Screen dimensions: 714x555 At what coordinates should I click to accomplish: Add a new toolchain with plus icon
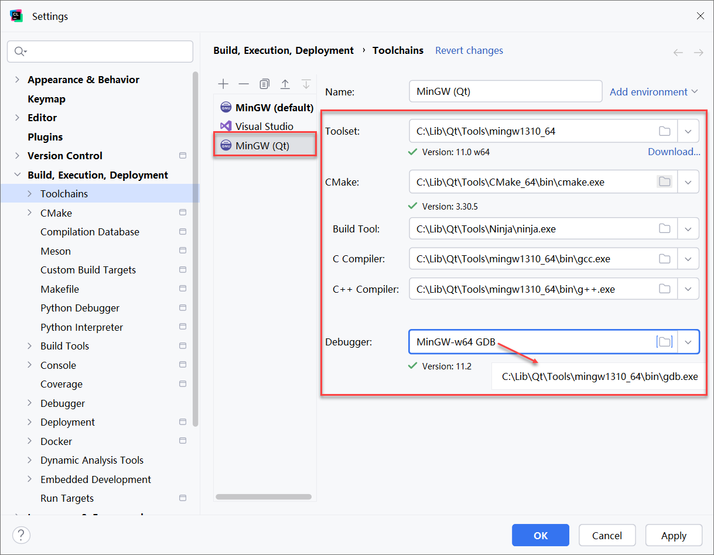click(223, 84)
